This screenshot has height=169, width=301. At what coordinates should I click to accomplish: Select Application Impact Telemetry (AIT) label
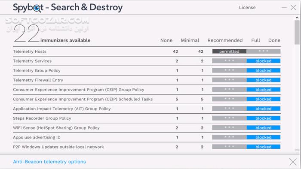(x=62, y=109)
